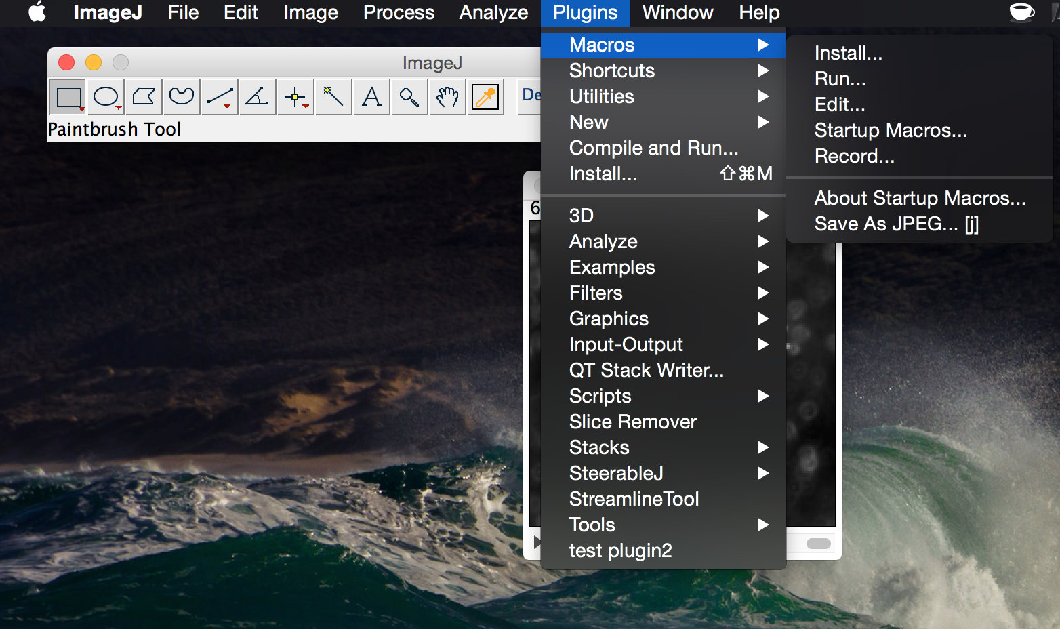Open the File menu
The width and height of the screenshot is (1060, 629).
(183, 12)
